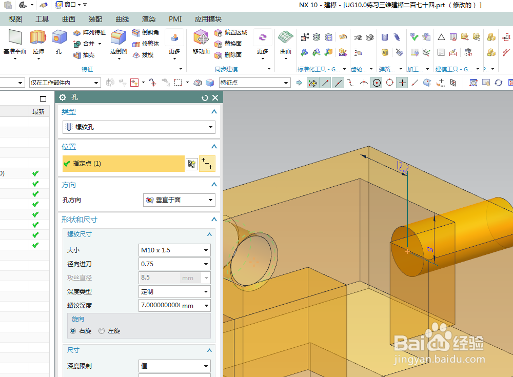Select the Shell (抽壳) tool

click(84, 55)
